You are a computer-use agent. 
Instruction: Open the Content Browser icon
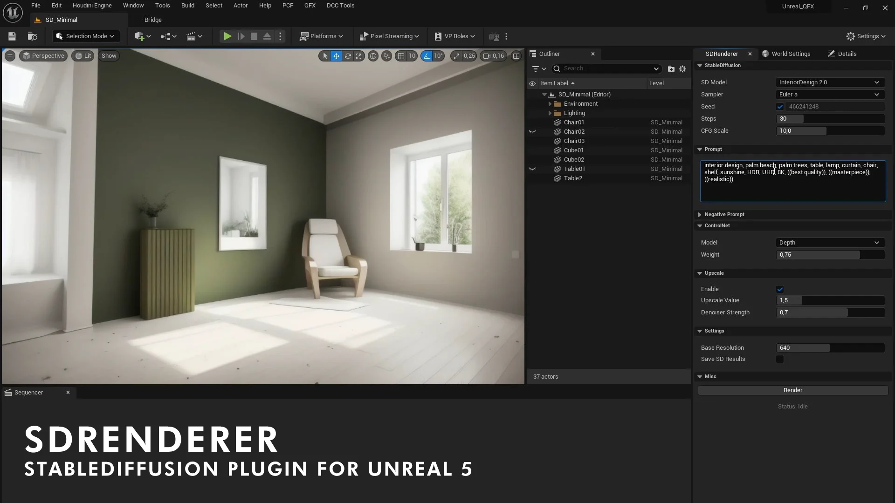(32, 36)
